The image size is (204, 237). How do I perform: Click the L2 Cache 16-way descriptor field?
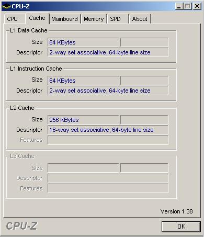coord(108,130)
